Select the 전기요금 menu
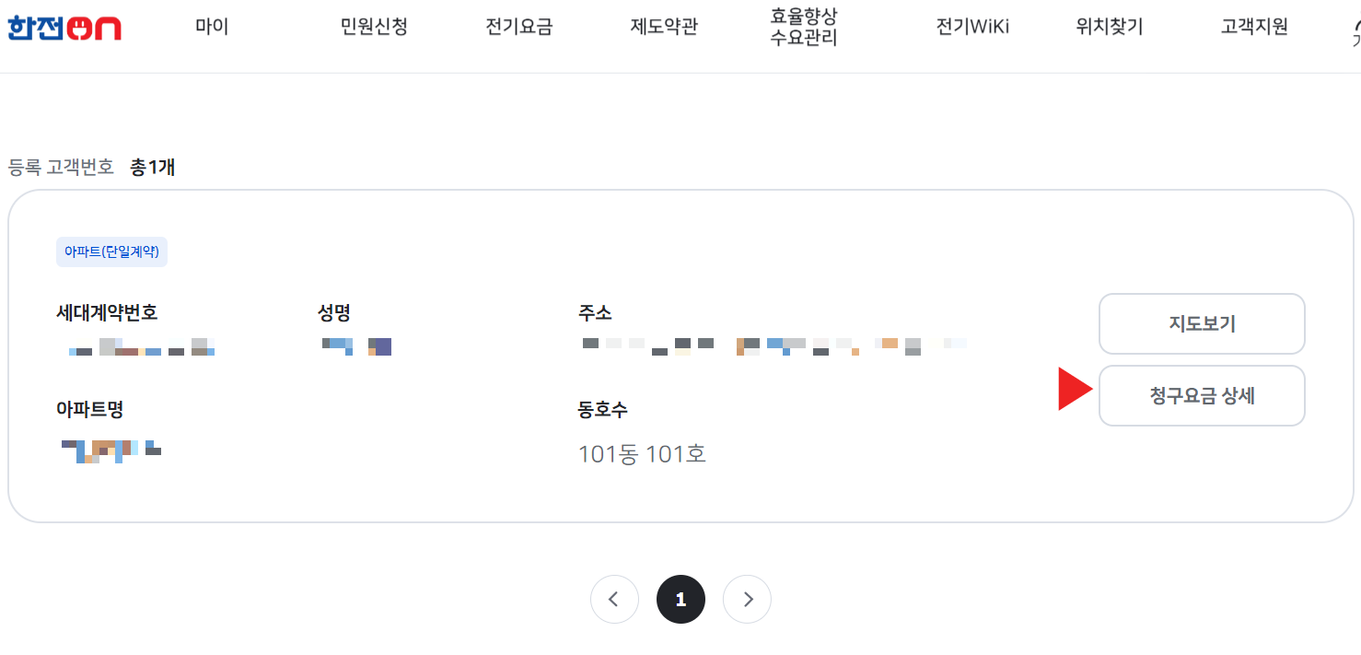1361x655 pixels. click(x=518, y=27)
